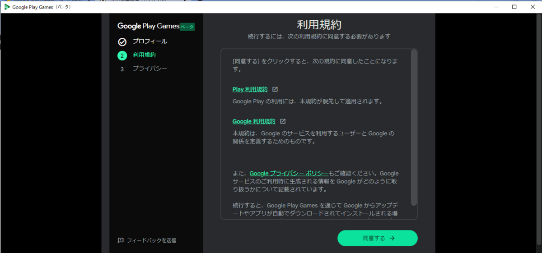This screenshot has width=542, height=253.
Task: Click paragraph starting 本規約は、Google のサービスを利用する
Action: tap(313, 137)
